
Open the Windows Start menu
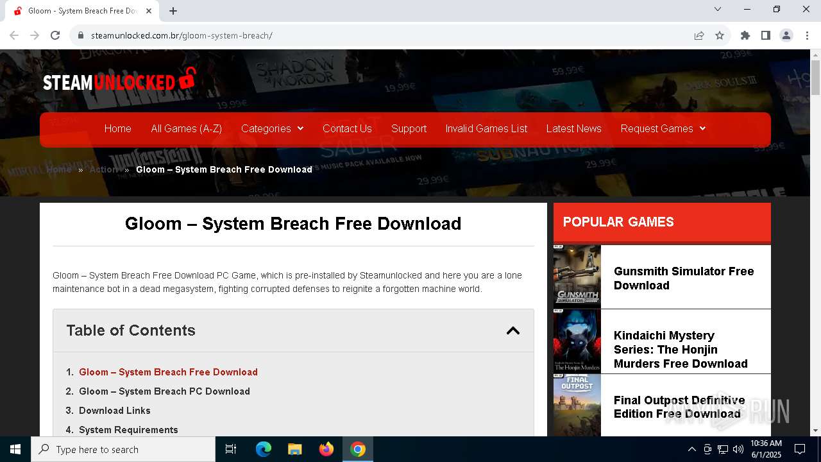pos(15,449)
